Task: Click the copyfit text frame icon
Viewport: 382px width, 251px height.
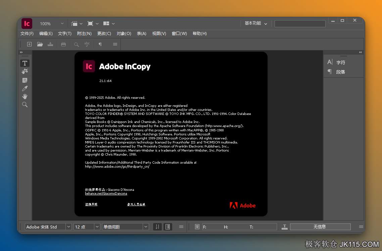Action: click(x=197, y=227)
